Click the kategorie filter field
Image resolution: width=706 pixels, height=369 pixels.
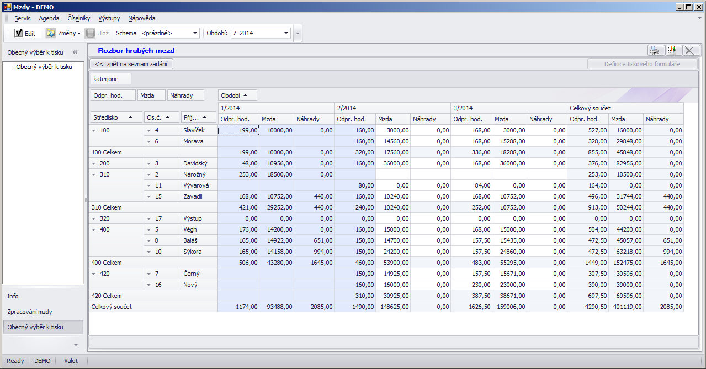tap(111, 79)
